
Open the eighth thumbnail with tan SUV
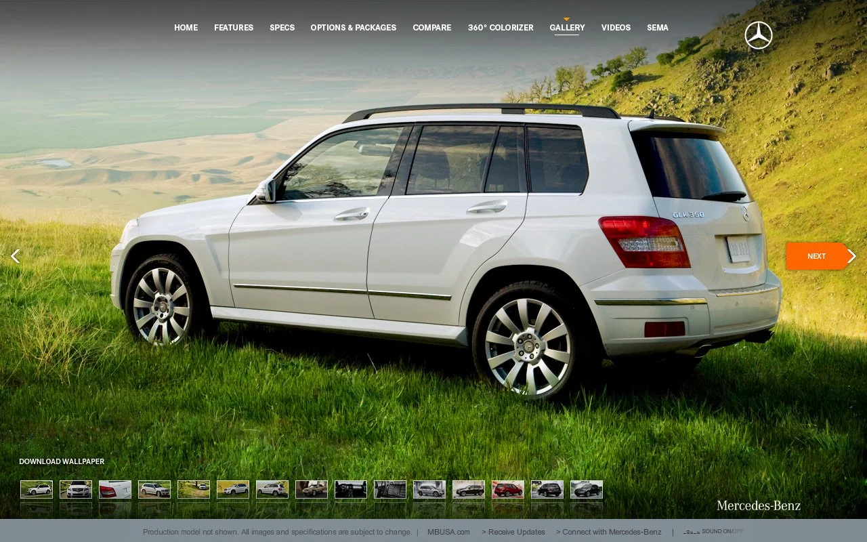click(x=312, y=489)
